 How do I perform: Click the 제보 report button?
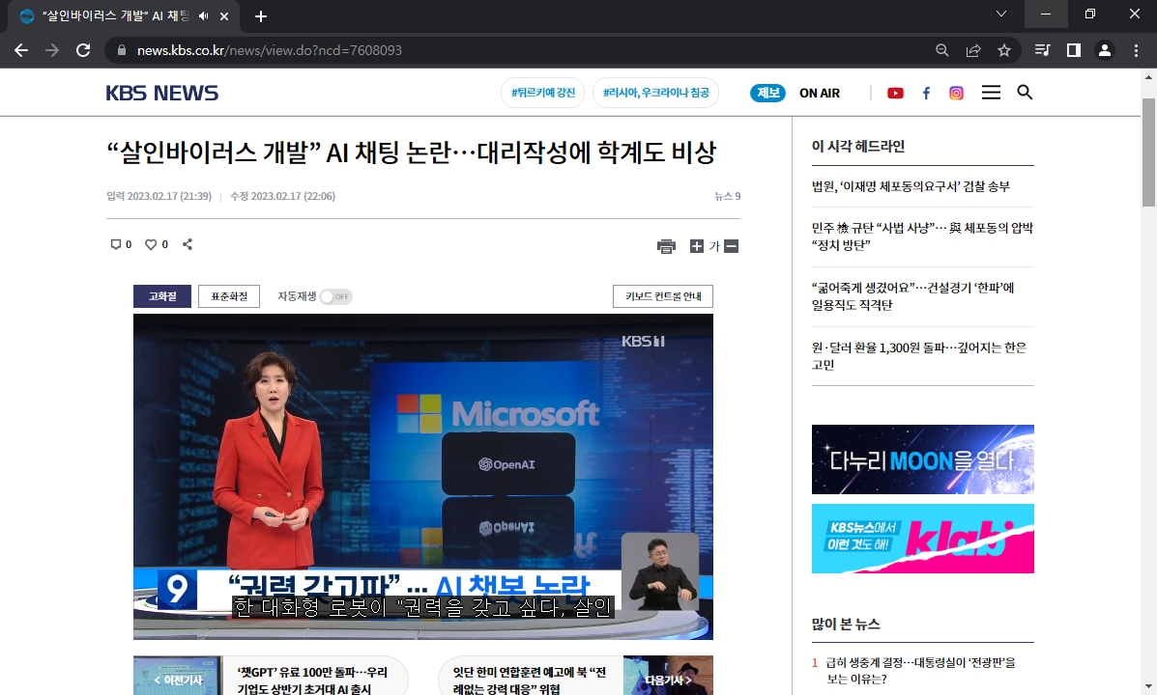[768, 93]
